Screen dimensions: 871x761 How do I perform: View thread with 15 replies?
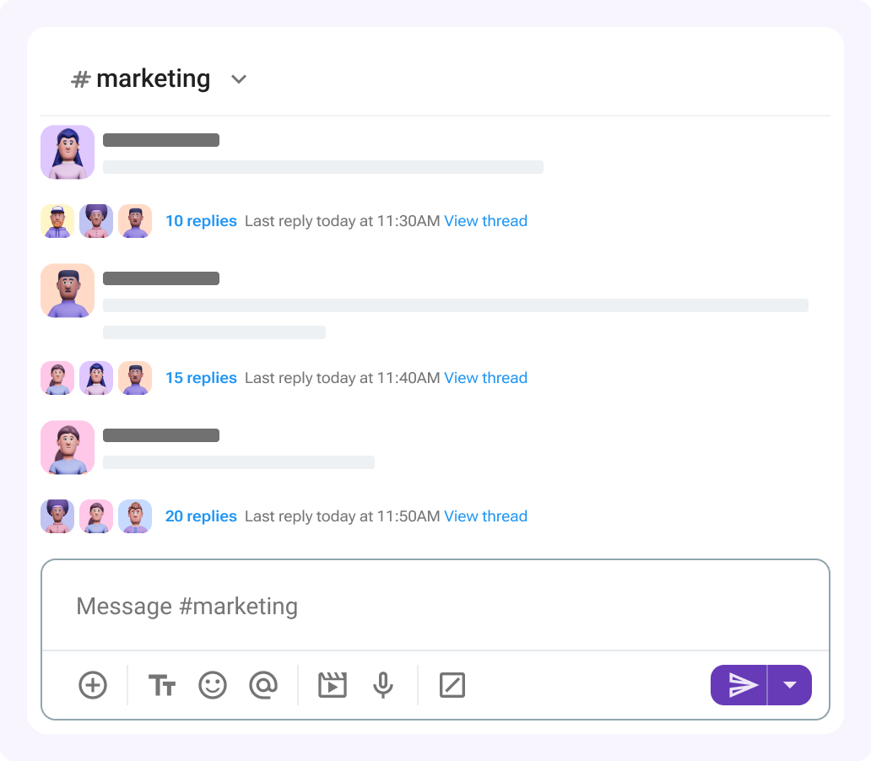click(485, 378)
